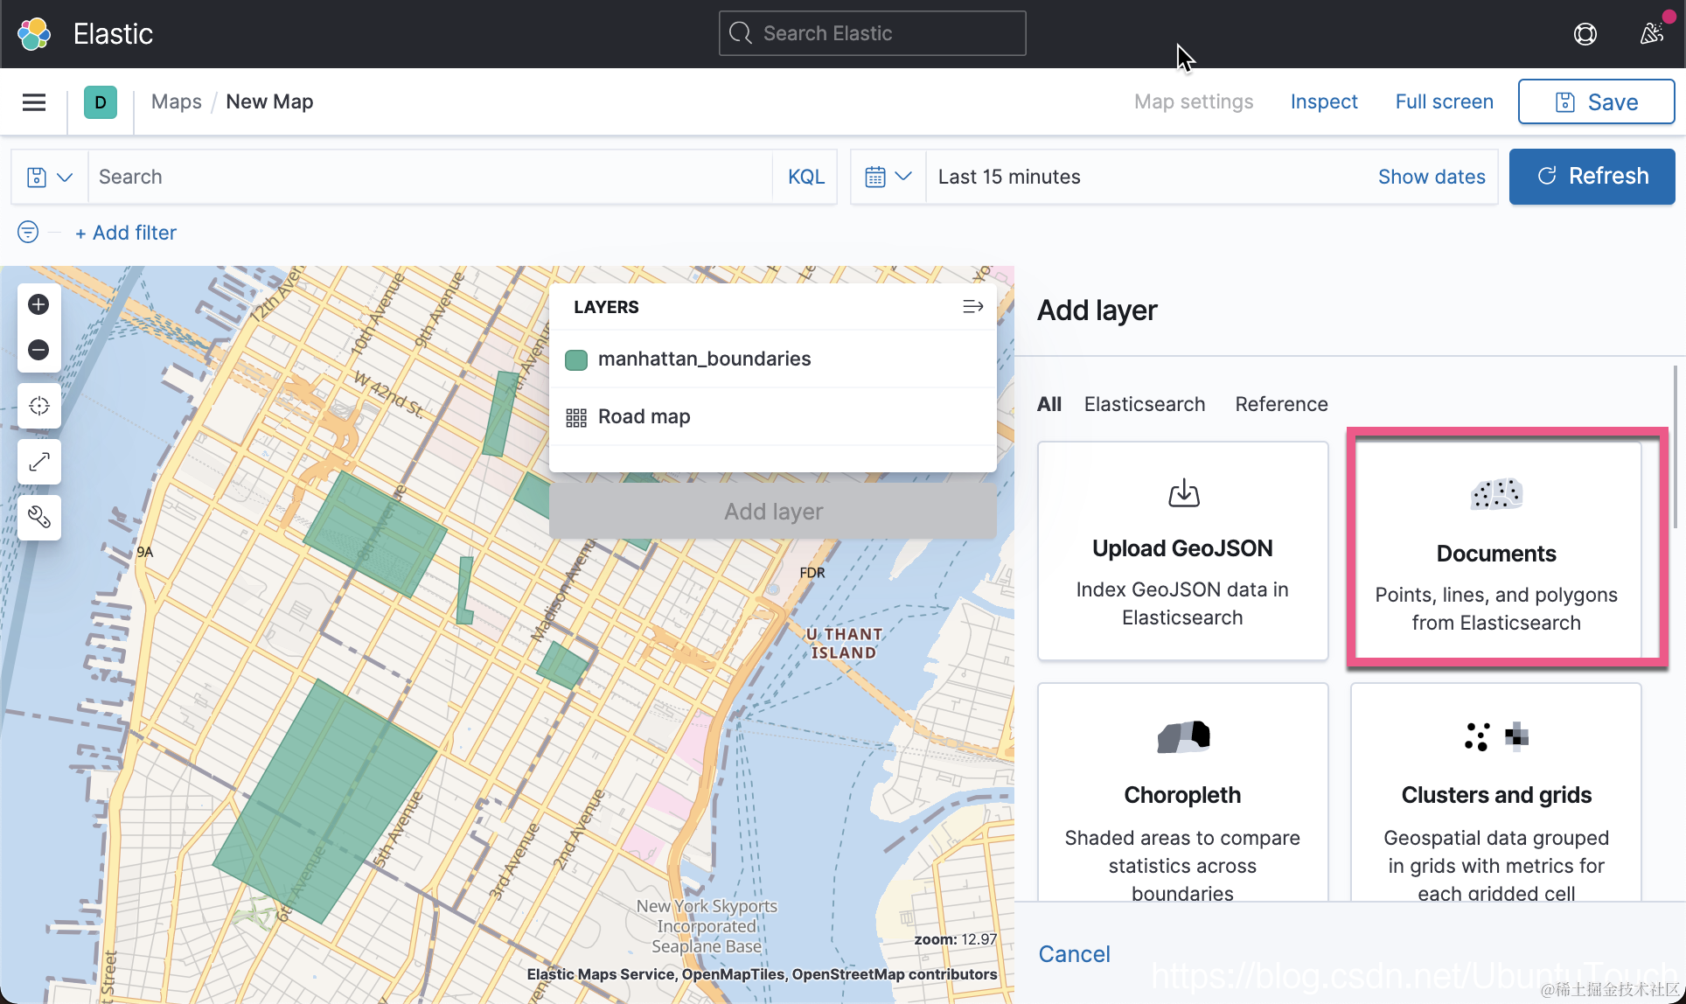Toggle the KQL query language switch

(805, 177)
